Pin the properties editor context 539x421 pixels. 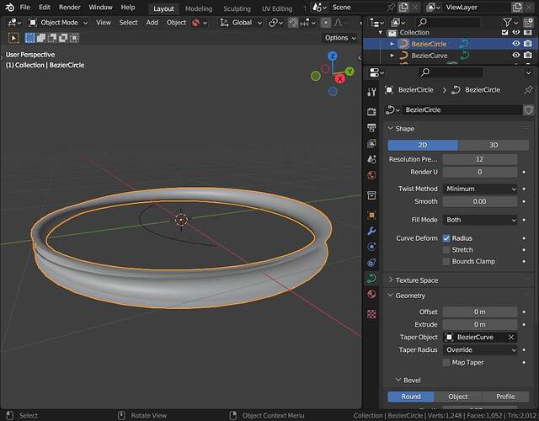(x=528, y=90)
